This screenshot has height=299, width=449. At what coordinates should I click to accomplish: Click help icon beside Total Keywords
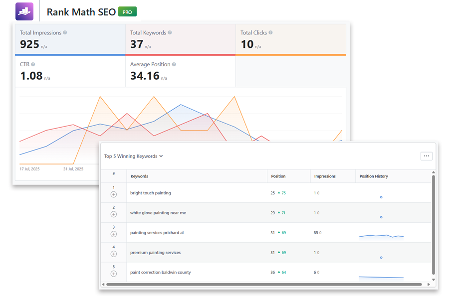[x=170, y=33]
